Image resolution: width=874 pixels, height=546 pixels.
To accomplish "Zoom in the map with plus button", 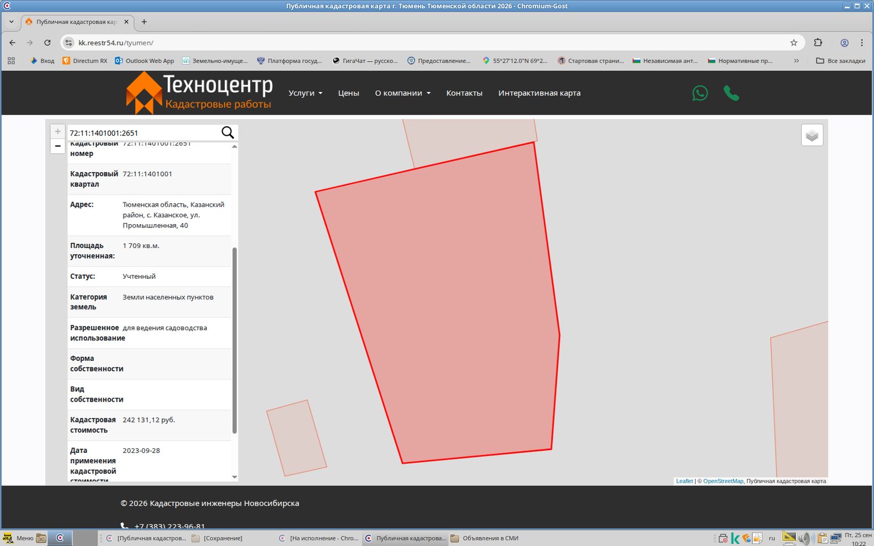I will (x=58, y=132).
